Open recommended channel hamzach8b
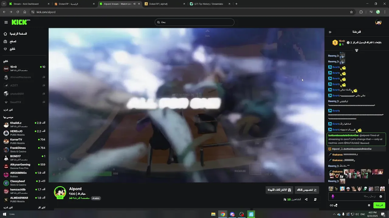This screenshot has height=218, width=389. coord(24,191)
